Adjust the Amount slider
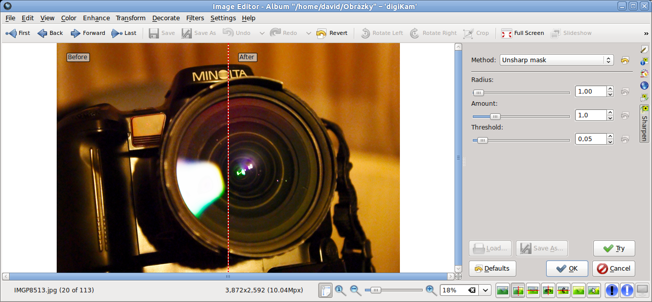 point(521,116)
